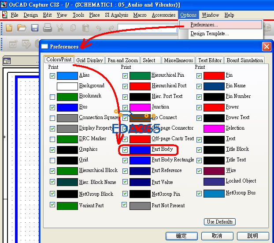Click the Cut scissors icon
This screenshot has height=243, width=274.
click(x=60, y=28)
